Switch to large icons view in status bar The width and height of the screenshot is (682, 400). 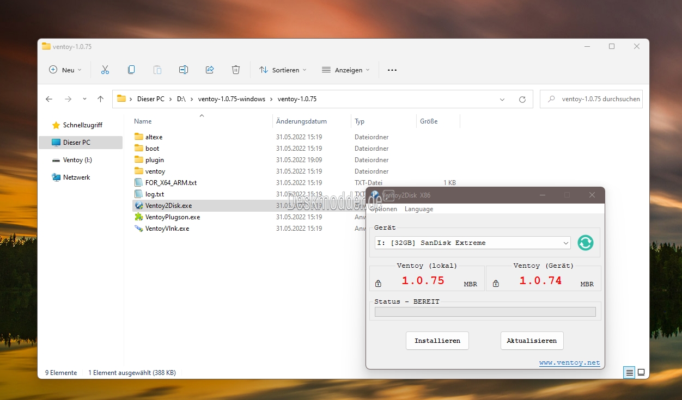pyautogui.click(x=641, y=373)
